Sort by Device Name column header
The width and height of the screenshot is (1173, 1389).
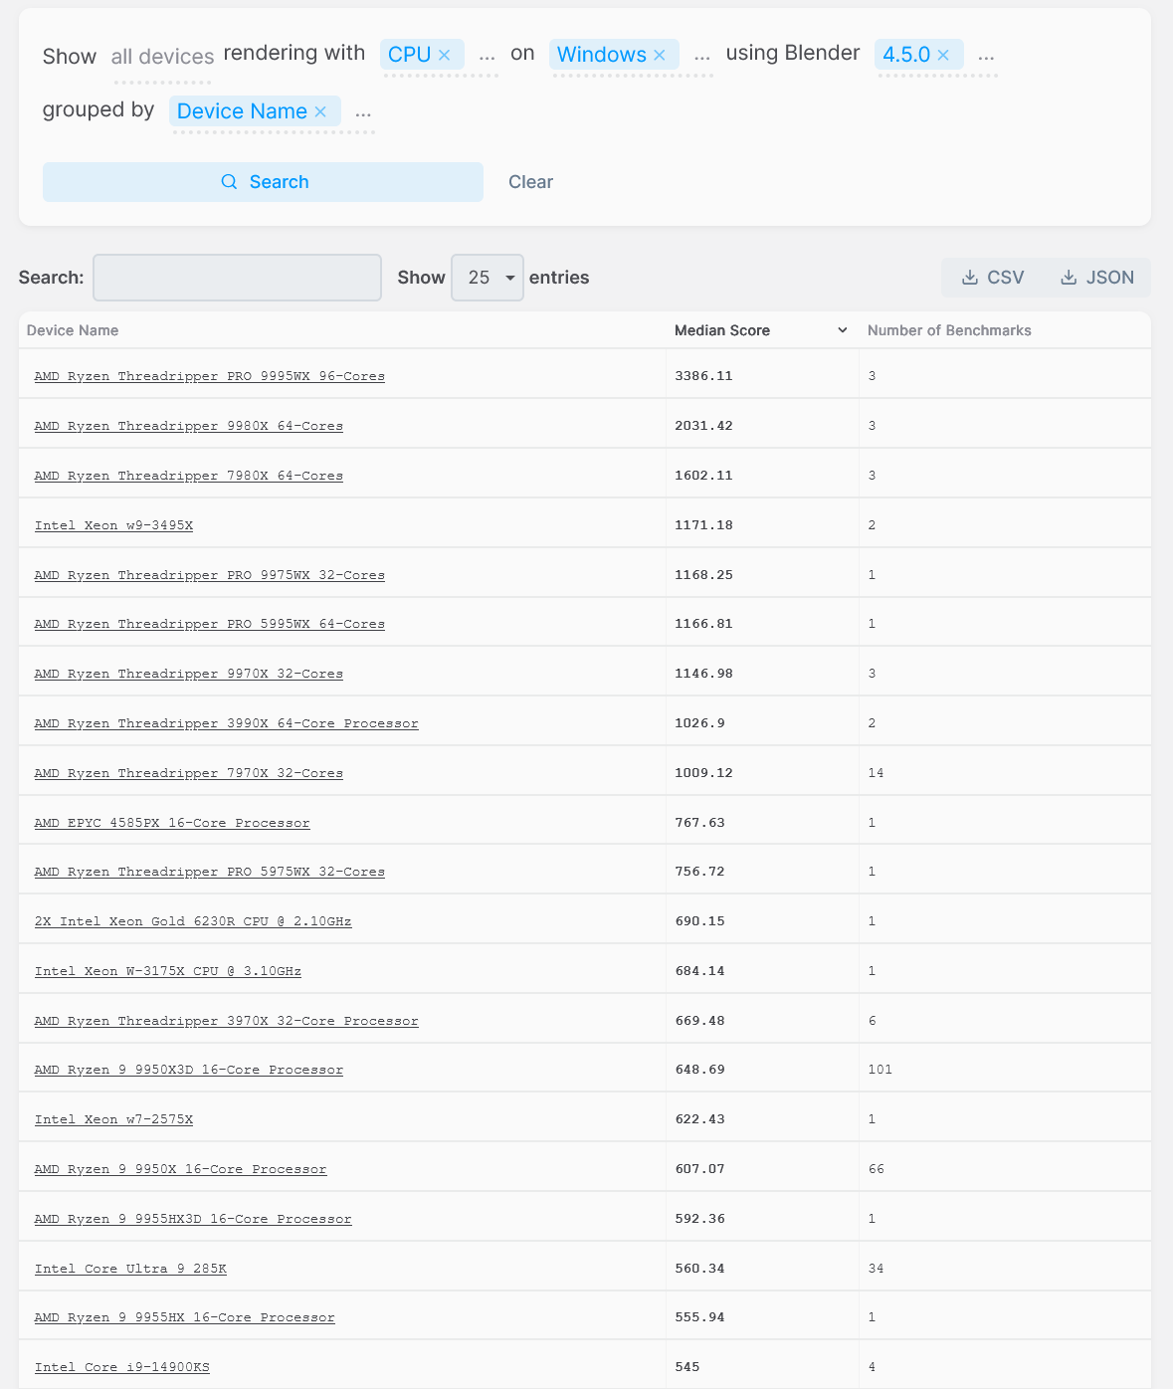pyautogui.click(x=73, y=330)
